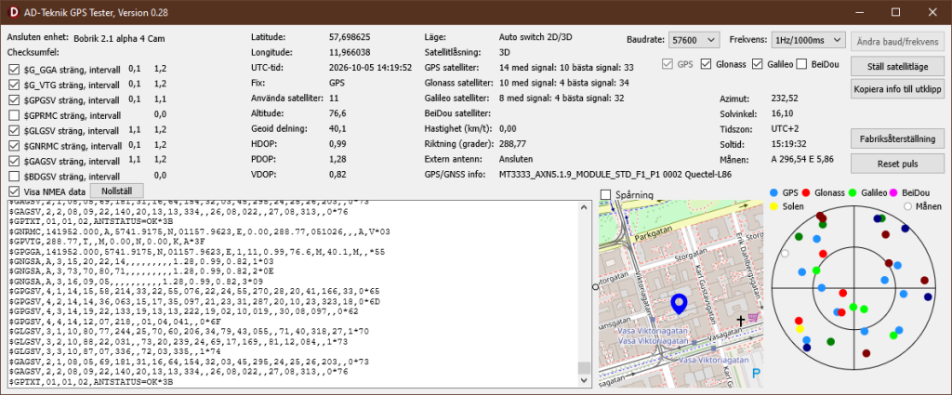Click the white moon dot in sky plot
The image size is (952, 395).
click(785, 254)
